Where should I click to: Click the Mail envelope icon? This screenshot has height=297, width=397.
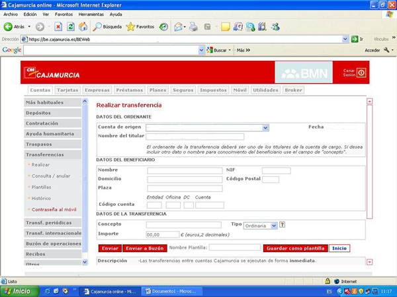[178, 27]
